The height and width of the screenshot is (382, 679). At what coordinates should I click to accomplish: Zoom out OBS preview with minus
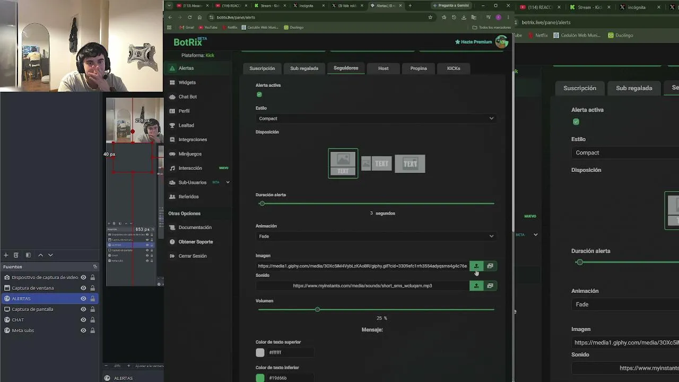pos(106,366)
